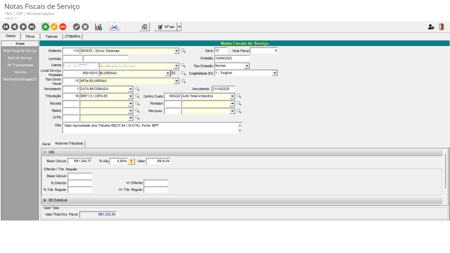Search Emitente with the magnifier icon
450x253 pixels.
point(183,51)
